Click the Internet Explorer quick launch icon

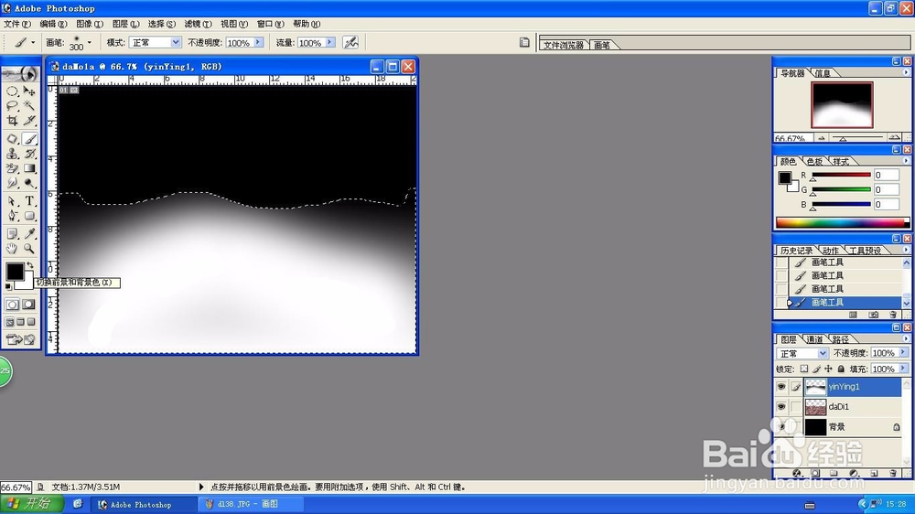[78, 504]
